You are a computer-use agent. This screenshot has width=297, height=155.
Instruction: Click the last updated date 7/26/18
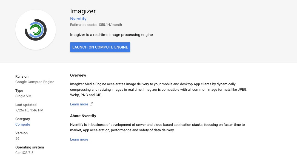pos(29,110)
